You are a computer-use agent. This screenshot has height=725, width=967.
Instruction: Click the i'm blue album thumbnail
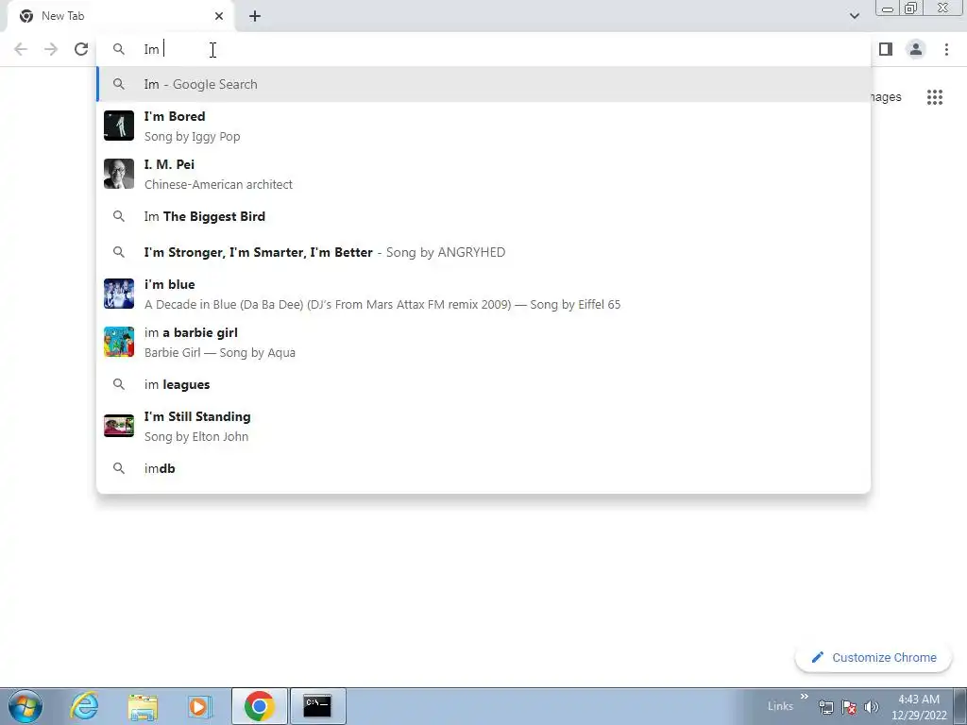click(x=119, y=294)
